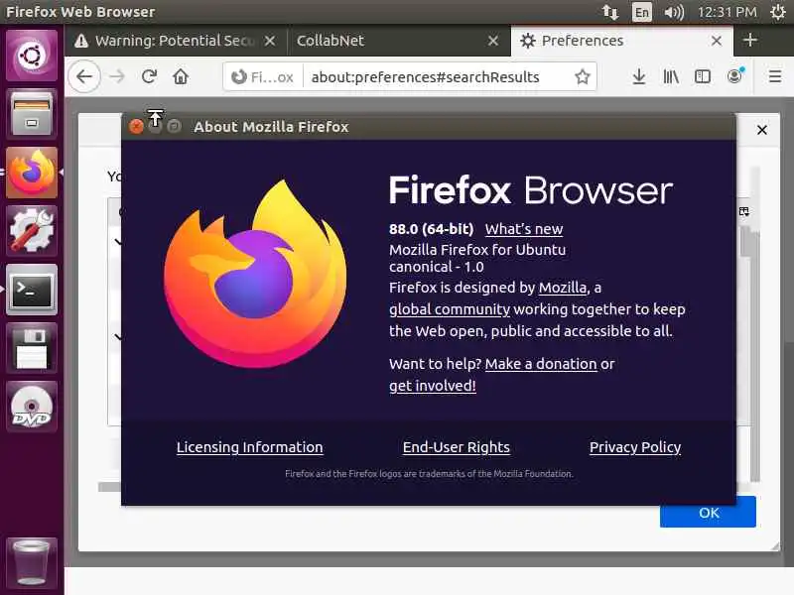Open a new tab with the plus icon
794x595 pixels.
pyautogui.click(x=750, y=40)
